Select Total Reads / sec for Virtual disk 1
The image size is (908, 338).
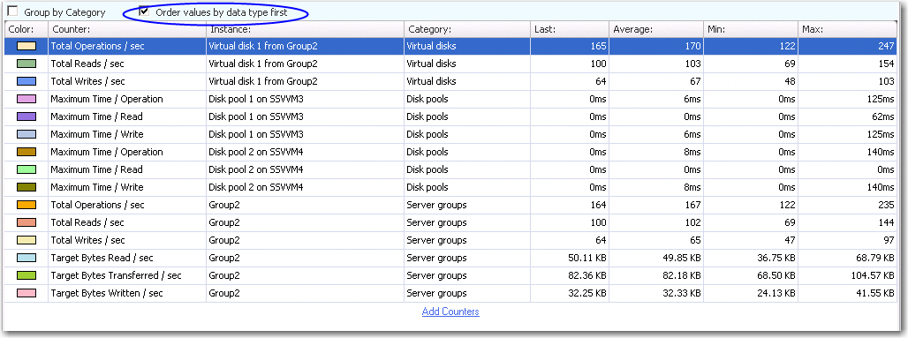point(87,64)
